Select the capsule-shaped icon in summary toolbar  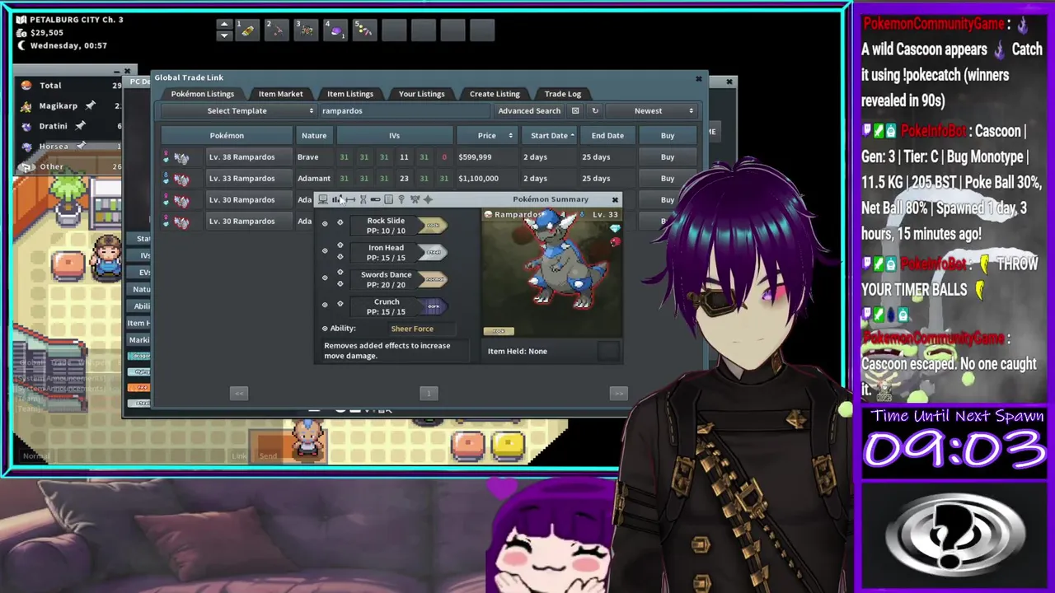(375, 199)
